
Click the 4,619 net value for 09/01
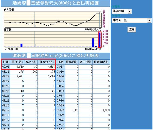click(52, 67)
